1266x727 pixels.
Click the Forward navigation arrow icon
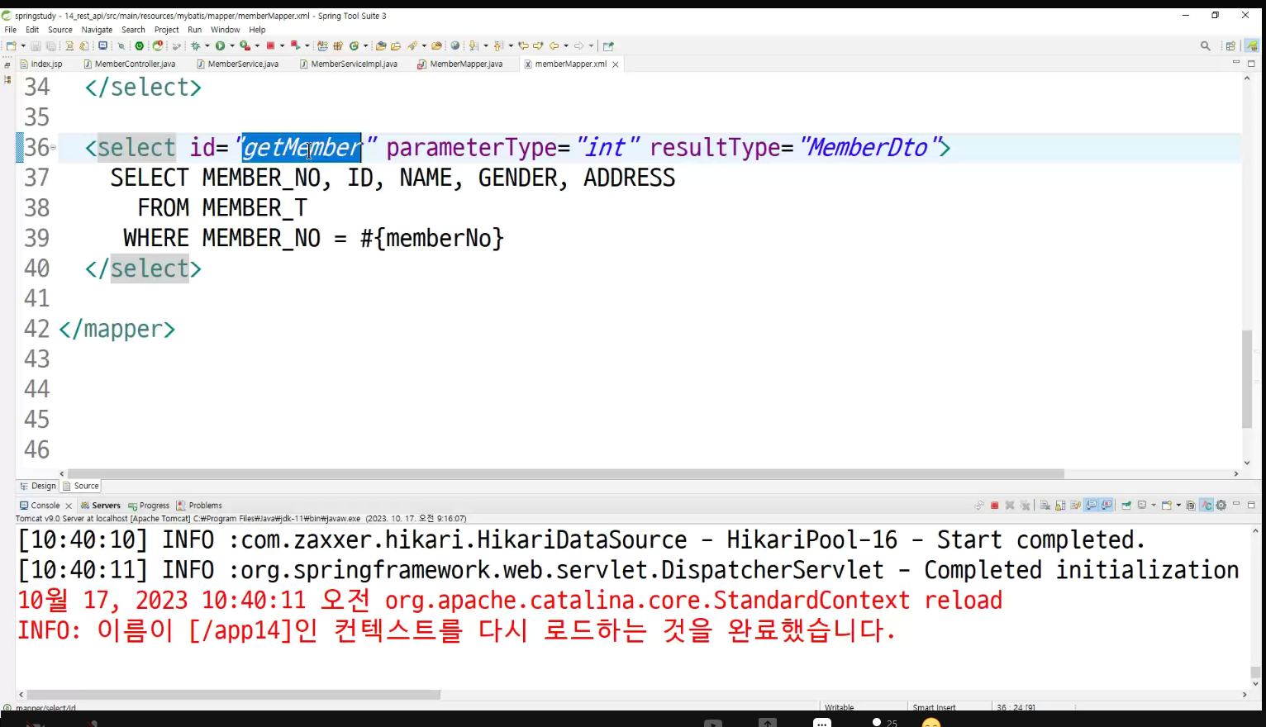pos(578,46)
